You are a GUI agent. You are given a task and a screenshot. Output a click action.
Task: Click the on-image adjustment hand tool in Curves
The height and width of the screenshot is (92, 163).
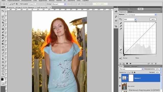tap(120, 19)
